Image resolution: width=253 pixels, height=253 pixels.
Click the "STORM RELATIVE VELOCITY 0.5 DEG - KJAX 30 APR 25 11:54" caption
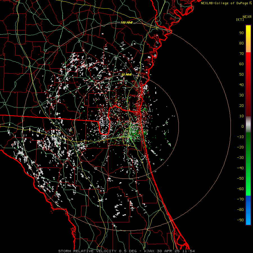pyautogui.click(x=126, y=251)
